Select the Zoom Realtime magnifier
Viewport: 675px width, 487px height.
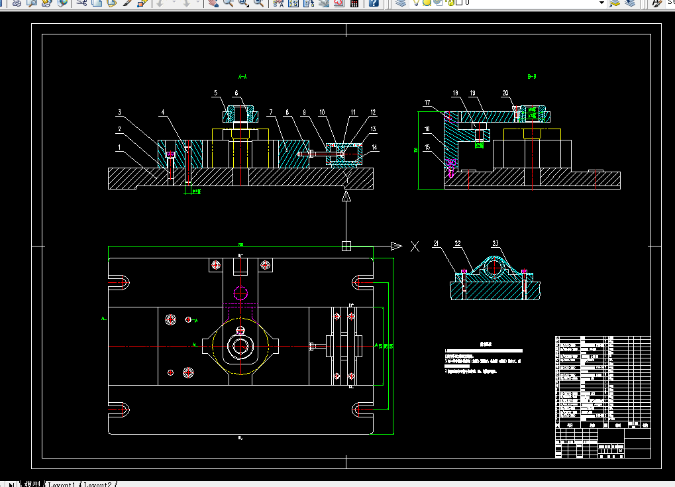coord(228,3)
